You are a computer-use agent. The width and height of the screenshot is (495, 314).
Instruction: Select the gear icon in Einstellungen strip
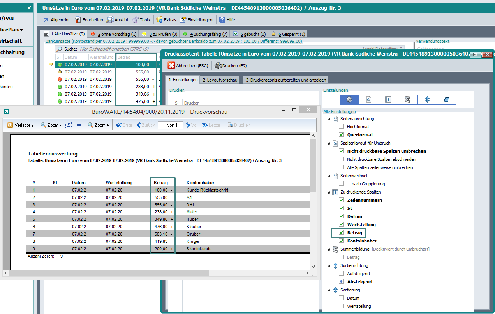pos(349,100)
